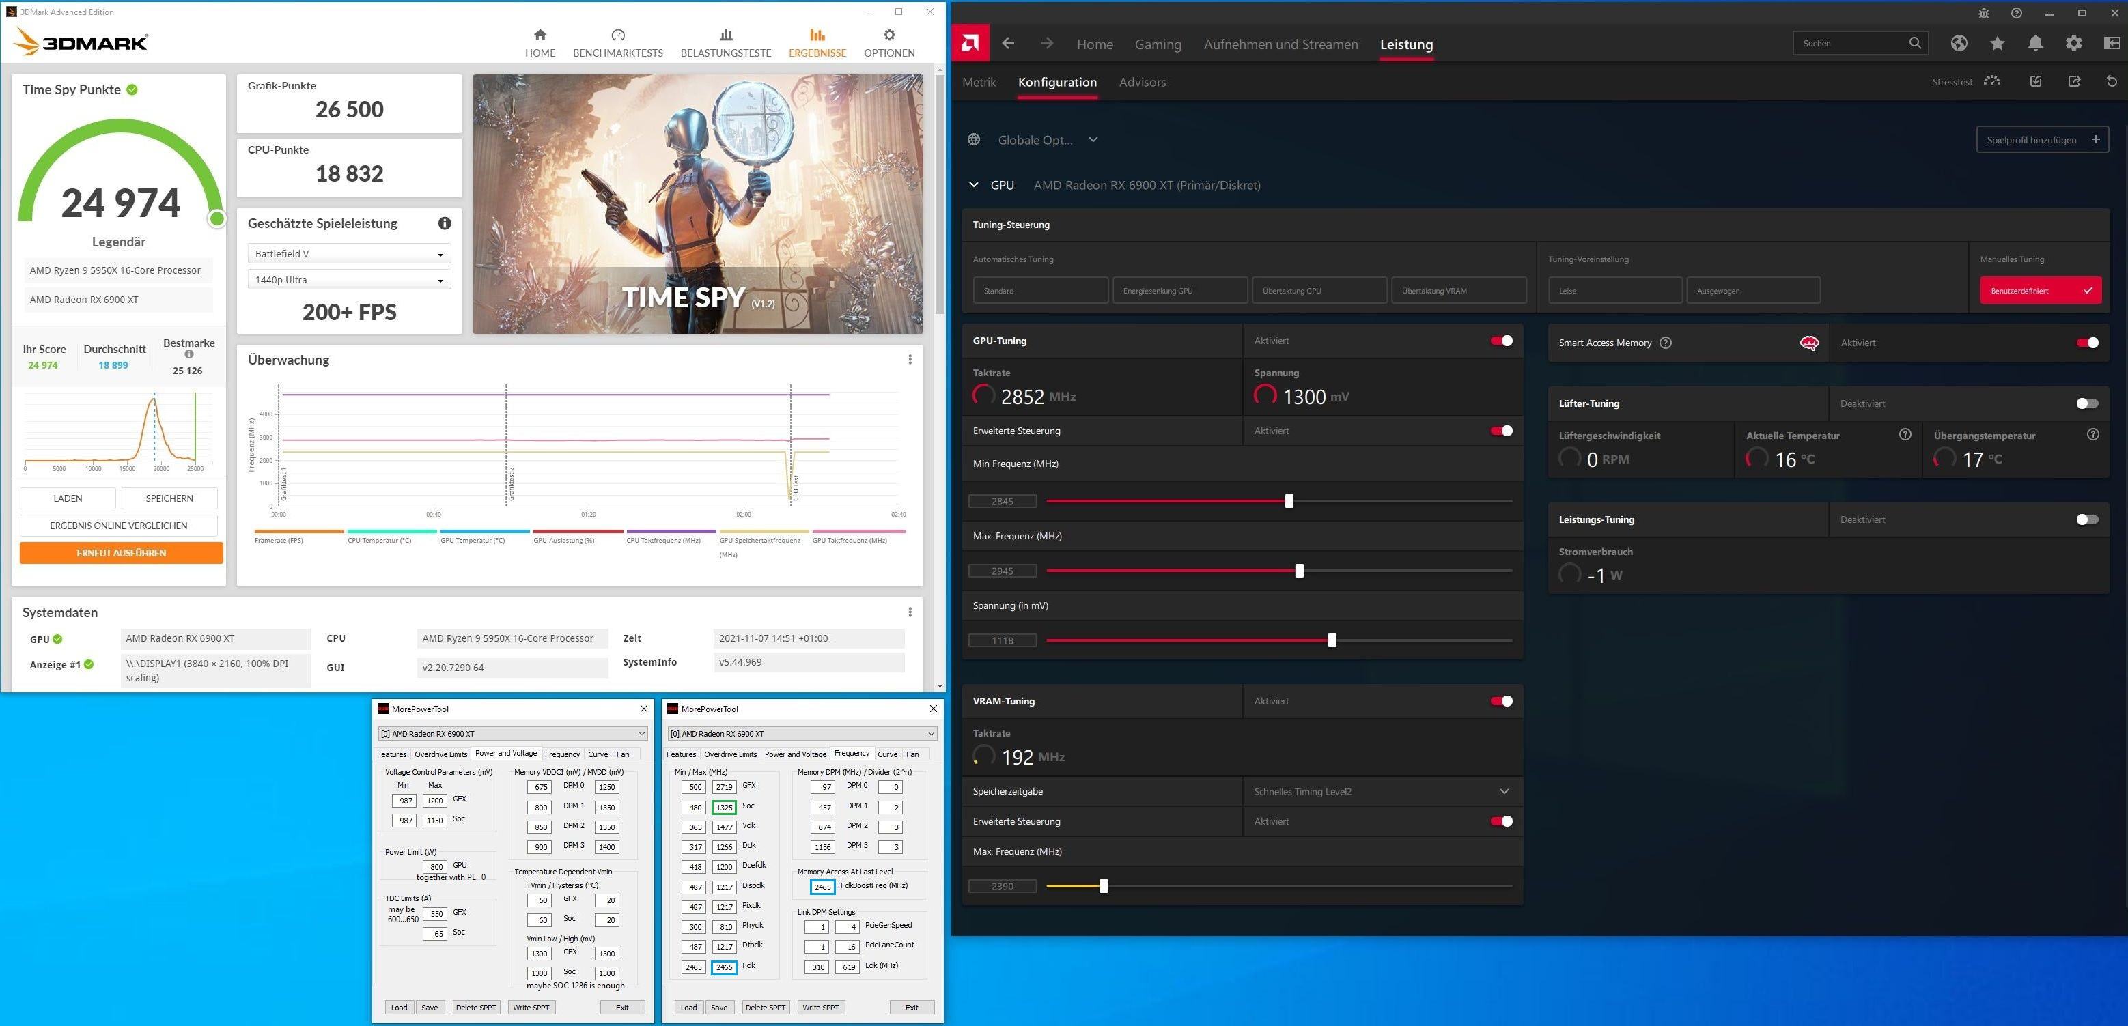Click Max. Frequenz GPU slider handle
2128x1026 pixels.
point(1299,571)
